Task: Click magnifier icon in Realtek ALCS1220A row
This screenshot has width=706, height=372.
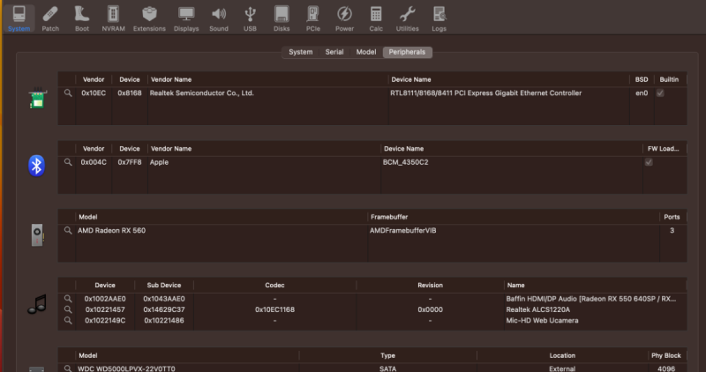Action: (x=68, y=309)
